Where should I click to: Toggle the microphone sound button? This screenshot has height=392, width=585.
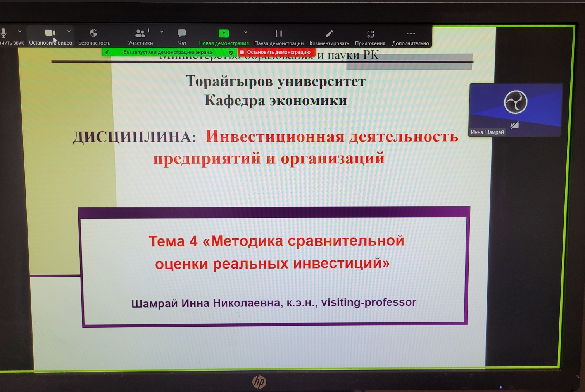tap(4, 33)
